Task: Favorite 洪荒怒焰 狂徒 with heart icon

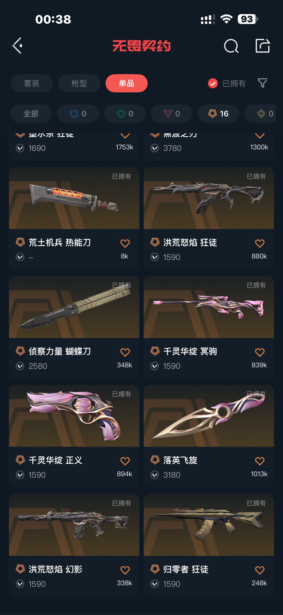Action: 260,243
